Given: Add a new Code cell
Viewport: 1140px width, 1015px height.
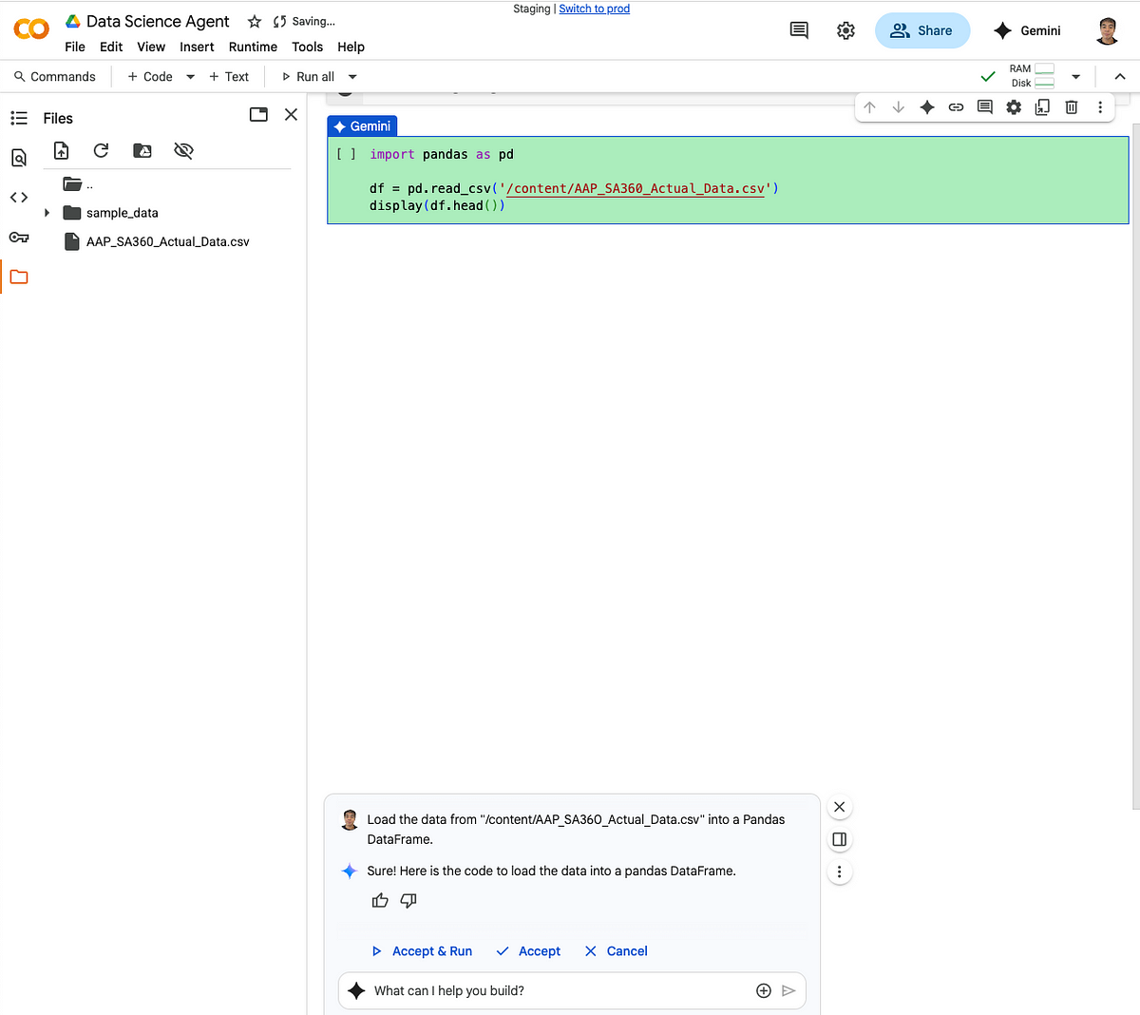Looking at the screenshot, I should [150, 76].
